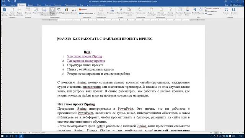245x138 pixels.
Task: Open Object (Объект) dropdown in Text group
Action: pos(209,15)
